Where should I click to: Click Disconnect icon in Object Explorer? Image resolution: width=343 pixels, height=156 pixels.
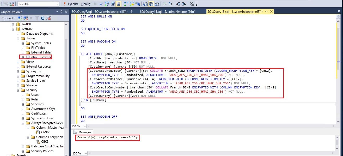click(x=26, y=18)
